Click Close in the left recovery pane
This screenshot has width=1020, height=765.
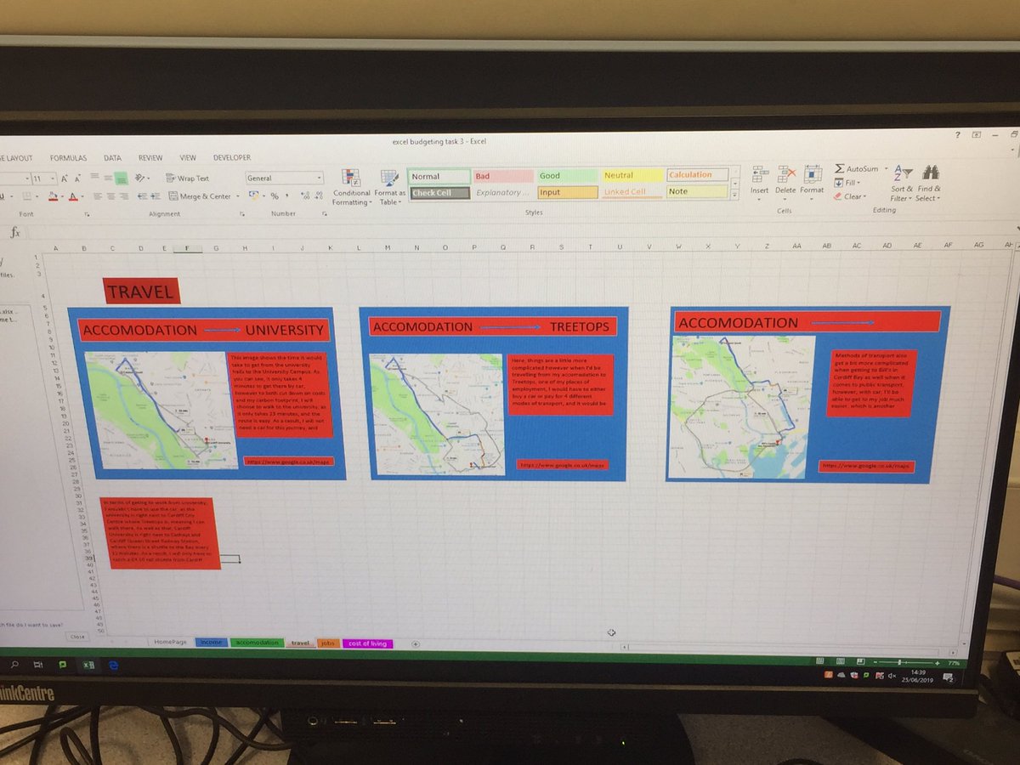tap(77, 637)
